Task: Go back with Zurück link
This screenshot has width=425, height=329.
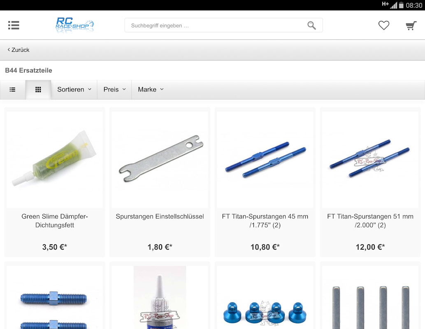Action: tap(19, 50)
